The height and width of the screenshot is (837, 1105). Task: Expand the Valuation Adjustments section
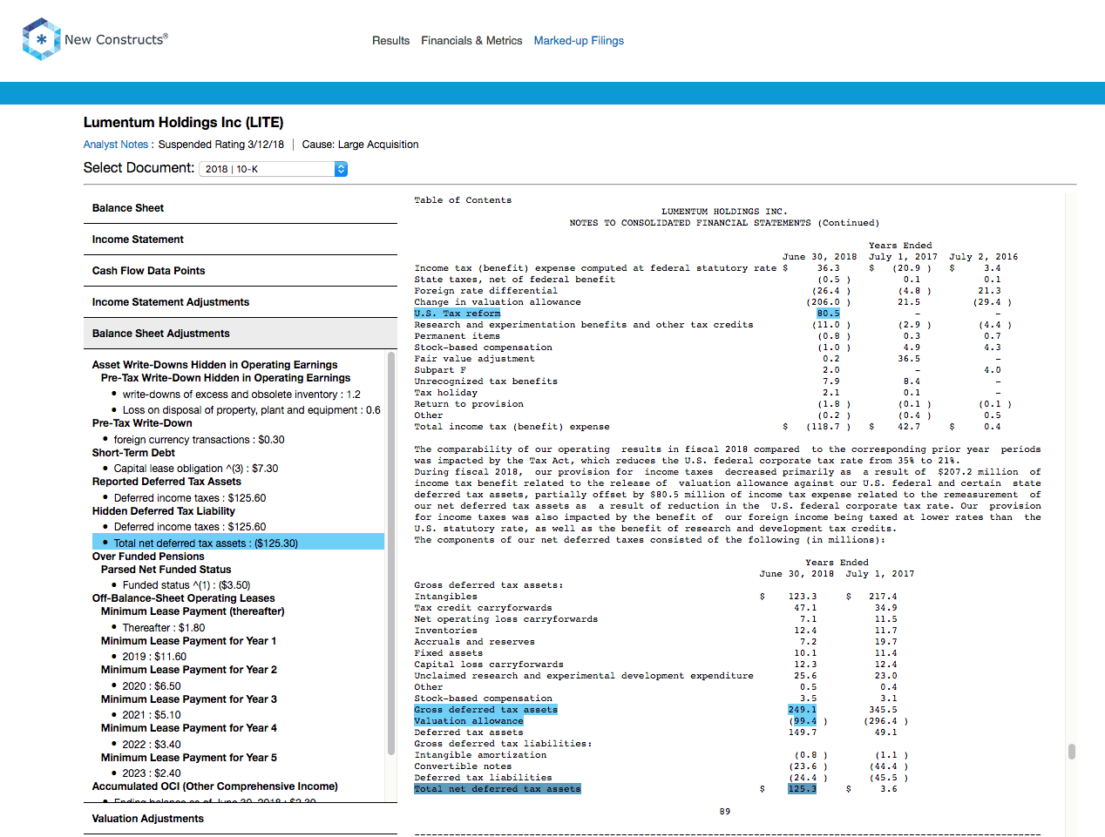click(241, 819)
